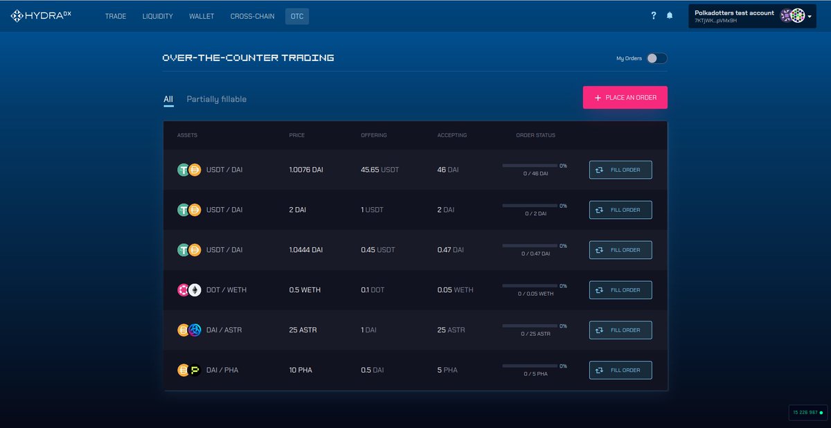
Task: Click the Price column header
Action: [297, 135]
